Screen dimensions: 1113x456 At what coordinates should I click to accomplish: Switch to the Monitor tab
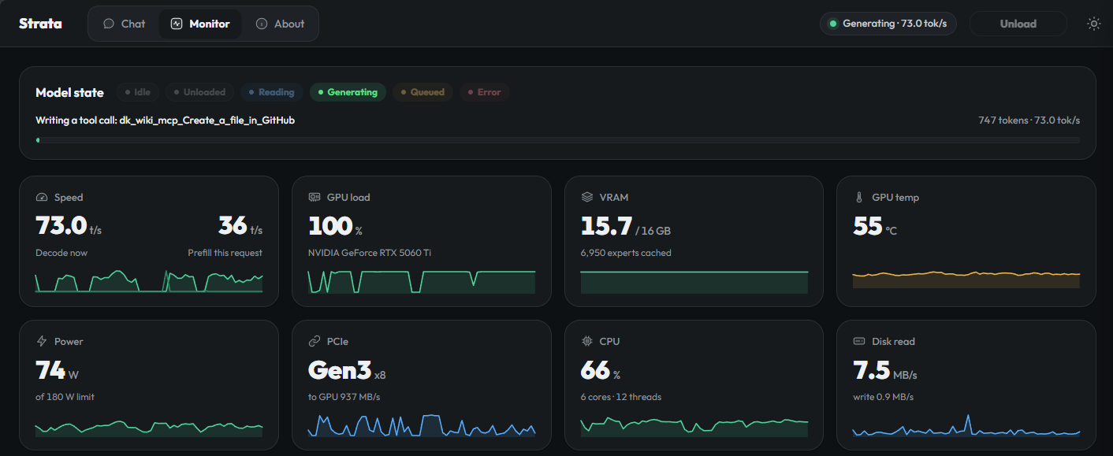tap(200, 24)
